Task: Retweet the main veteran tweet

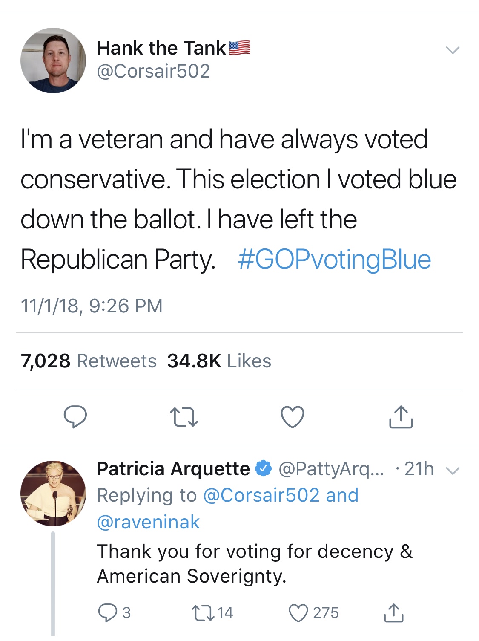Action: click(x=184, y=417)
